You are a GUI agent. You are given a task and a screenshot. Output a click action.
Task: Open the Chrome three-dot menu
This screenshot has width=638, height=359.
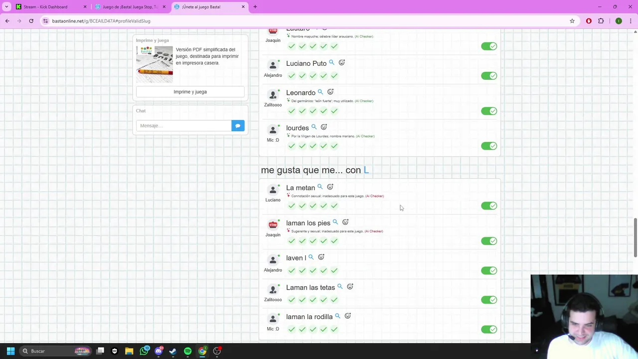coord(631,21)
